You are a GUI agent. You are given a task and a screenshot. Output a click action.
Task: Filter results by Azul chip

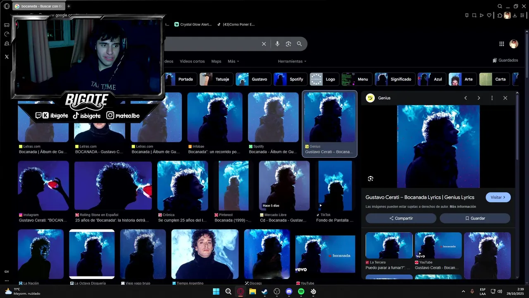(x=431, y=79)
